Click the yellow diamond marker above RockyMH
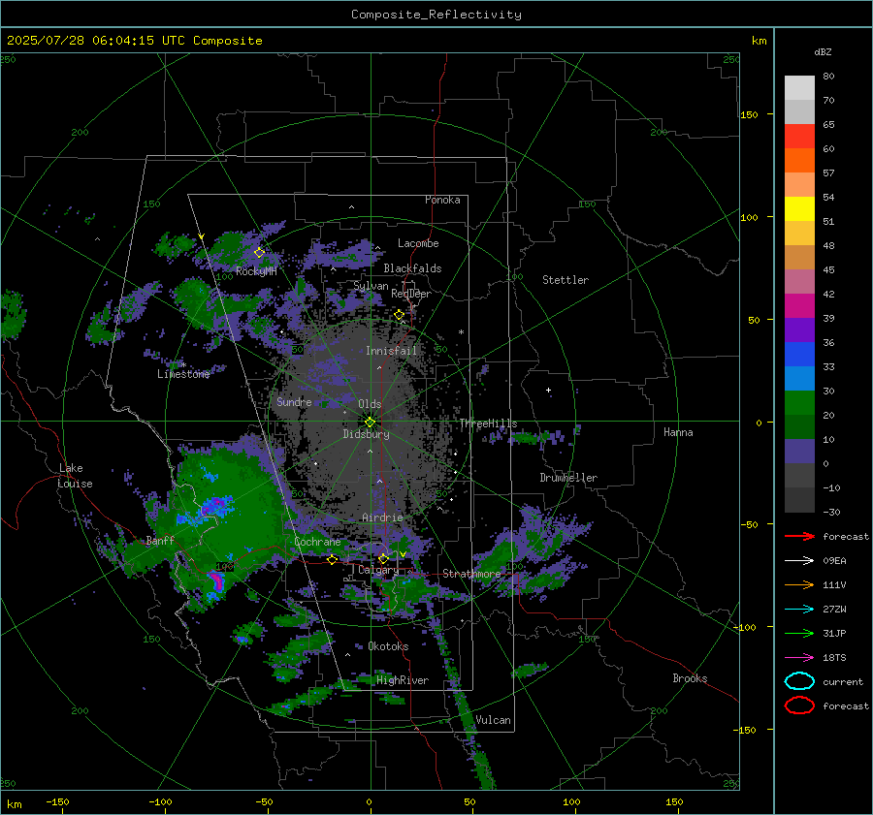Viewport: 873px width, 815px height. (x=259, y=253)
